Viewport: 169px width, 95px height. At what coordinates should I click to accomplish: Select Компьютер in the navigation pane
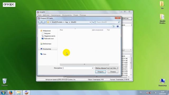(x=47, y=49)
